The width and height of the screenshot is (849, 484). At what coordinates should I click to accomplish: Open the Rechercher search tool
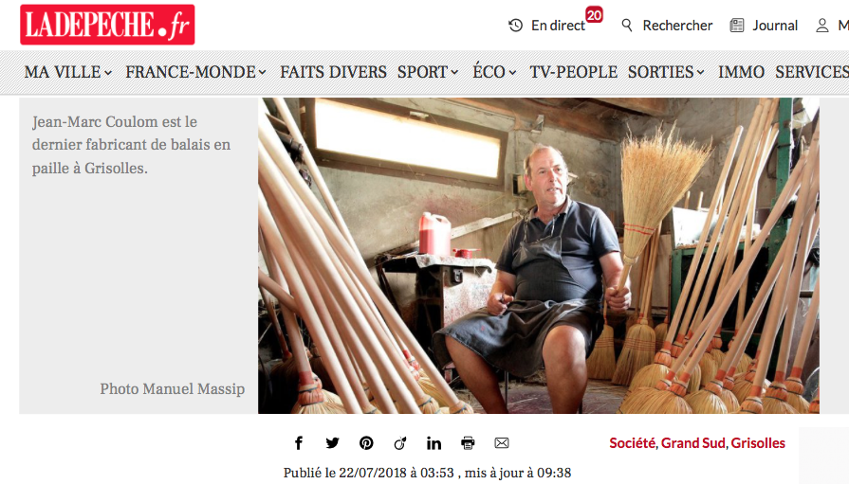(667, 26)
